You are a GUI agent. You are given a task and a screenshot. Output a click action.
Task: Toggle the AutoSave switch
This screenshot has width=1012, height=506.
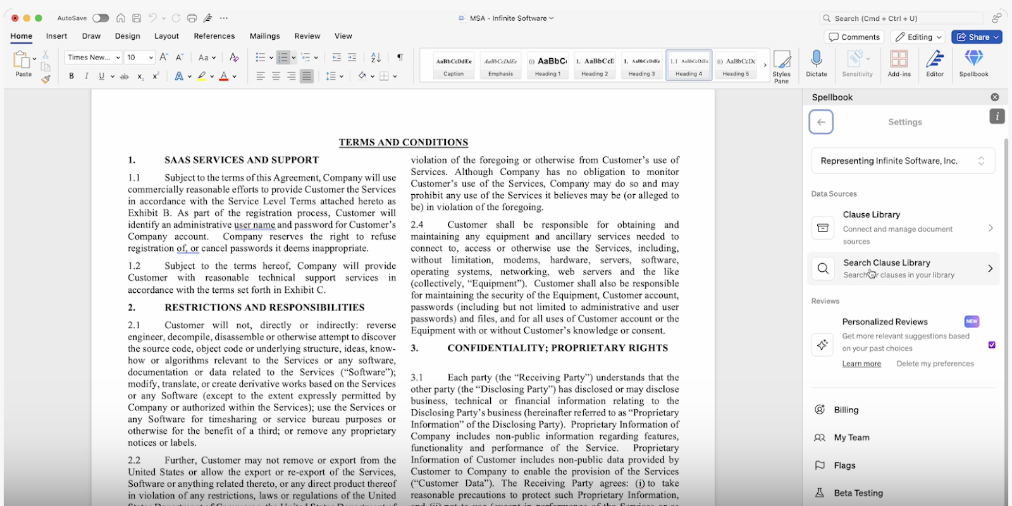coord(101,18)
